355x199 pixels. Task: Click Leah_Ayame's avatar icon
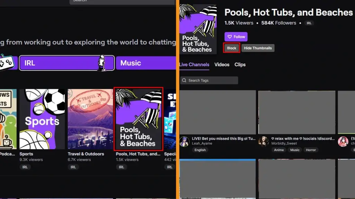coord(184,141)
